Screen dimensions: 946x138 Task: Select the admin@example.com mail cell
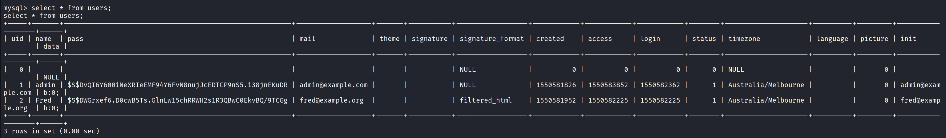(334, 85)
